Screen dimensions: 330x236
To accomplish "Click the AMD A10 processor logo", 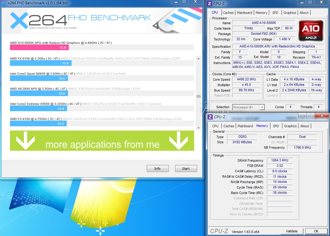I will pos(311,31).
